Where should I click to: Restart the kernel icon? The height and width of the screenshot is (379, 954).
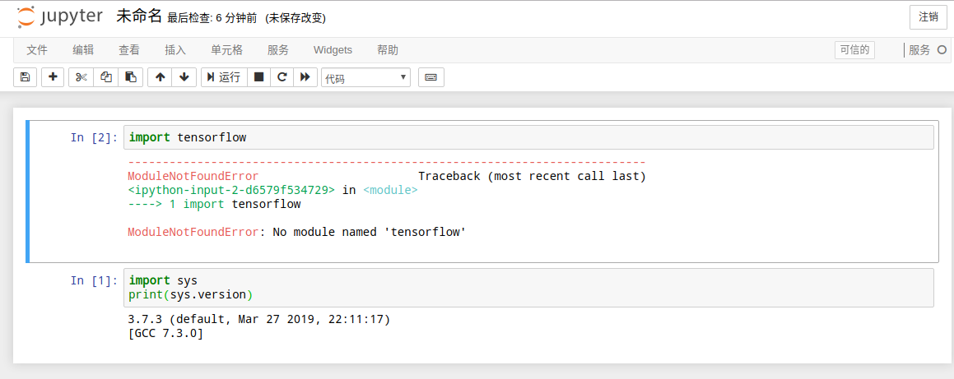[282, 77]
